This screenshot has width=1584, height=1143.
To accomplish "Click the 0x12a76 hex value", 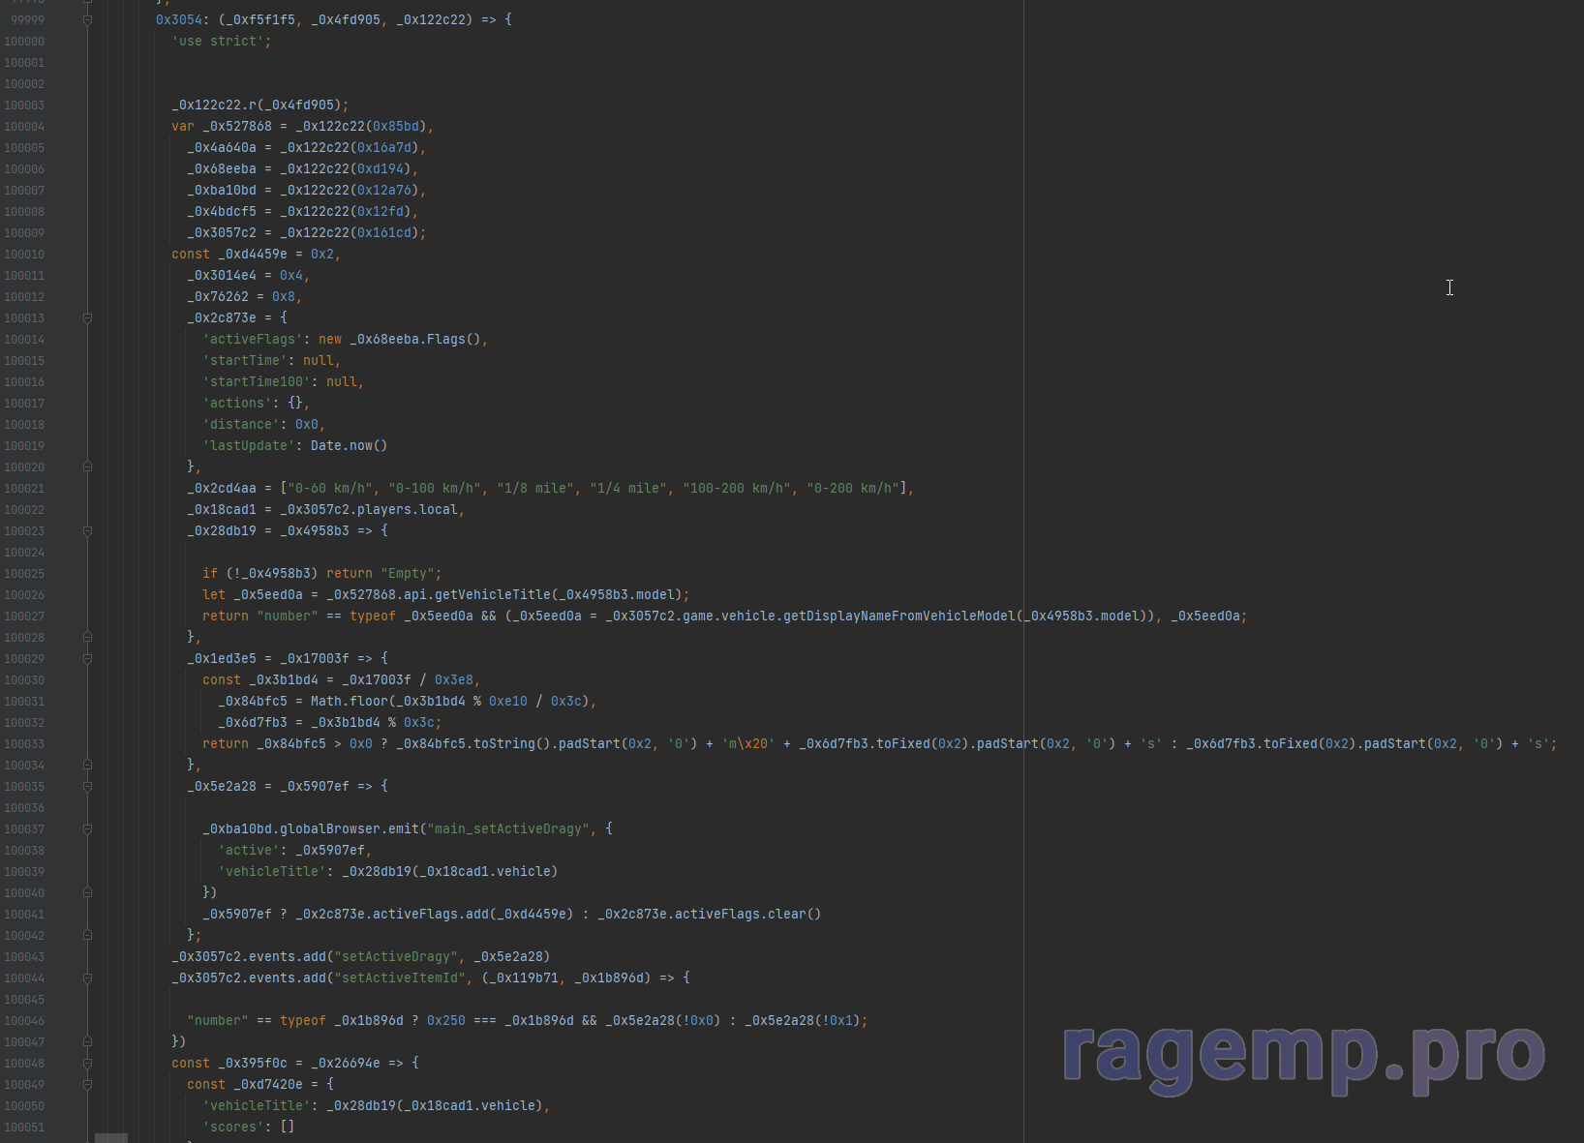I will pos(384,190).
